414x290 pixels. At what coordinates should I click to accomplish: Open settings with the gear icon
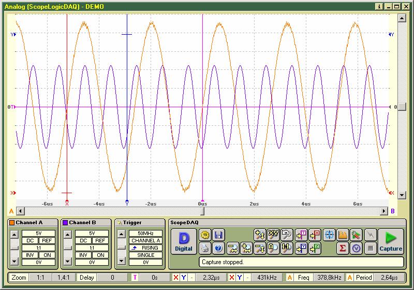205,235
